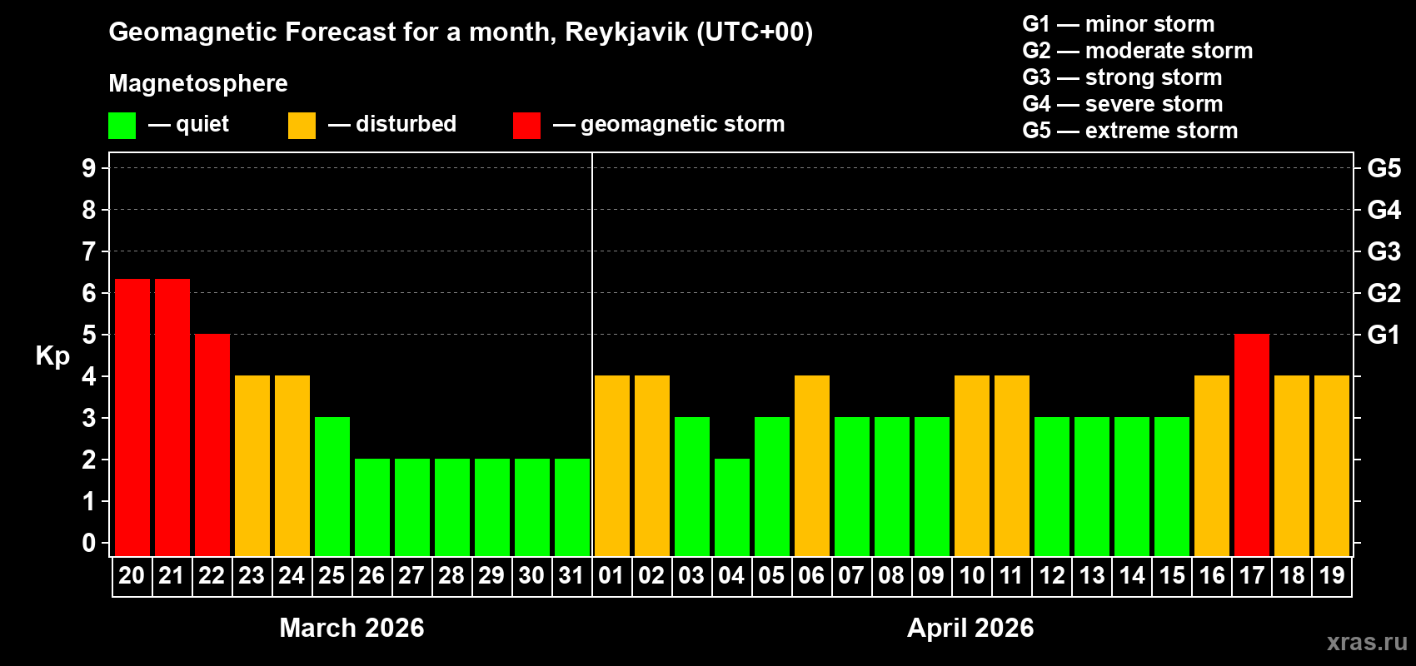Screen dimensions: 1416x666
Task: Click the Kp value 7 axis label
Action: pos(89,251)
